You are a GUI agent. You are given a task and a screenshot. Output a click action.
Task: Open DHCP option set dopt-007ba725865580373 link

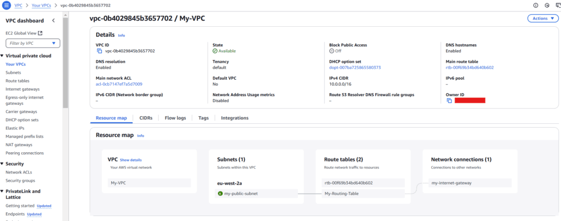pyautogui.click(x=355, y=67)
